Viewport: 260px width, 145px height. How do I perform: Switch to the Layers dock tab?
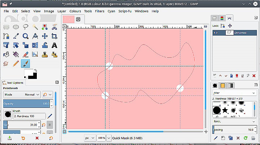[x=214, y=18]
